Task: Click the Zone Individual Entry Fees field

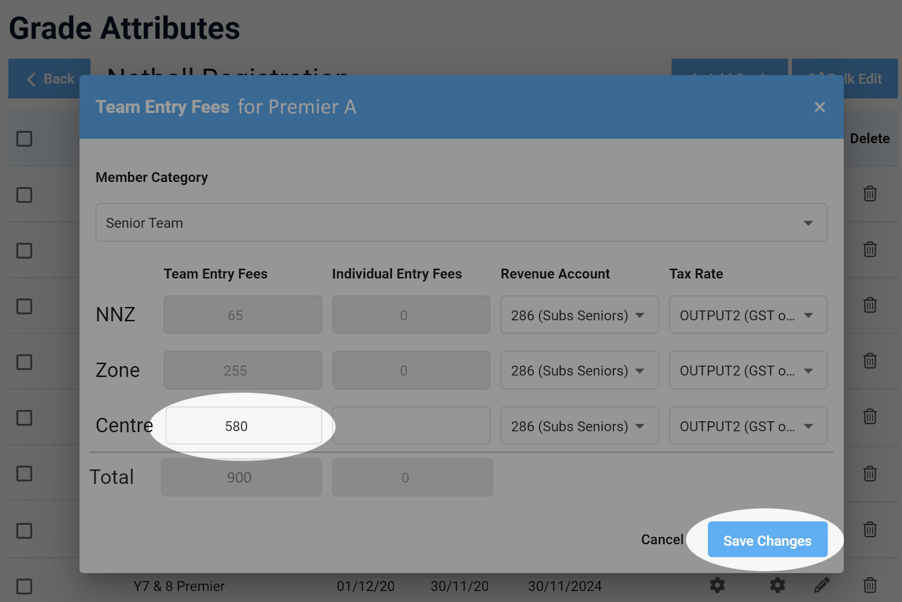Action: [x=411, y=370]
